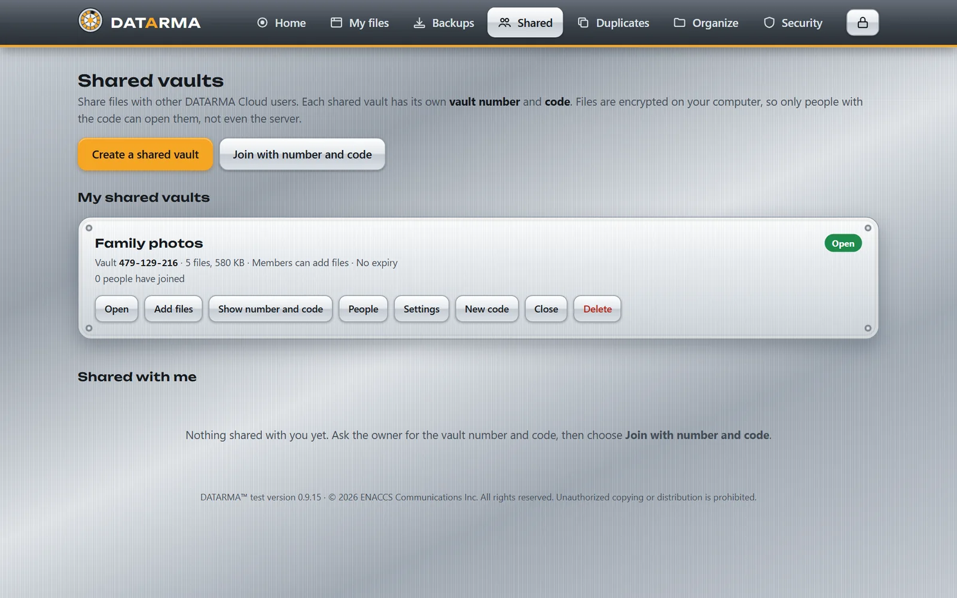Viewport: 957px width, 598px height.
Task: Open the Home navigation tab
Action: tap(281, 23)
